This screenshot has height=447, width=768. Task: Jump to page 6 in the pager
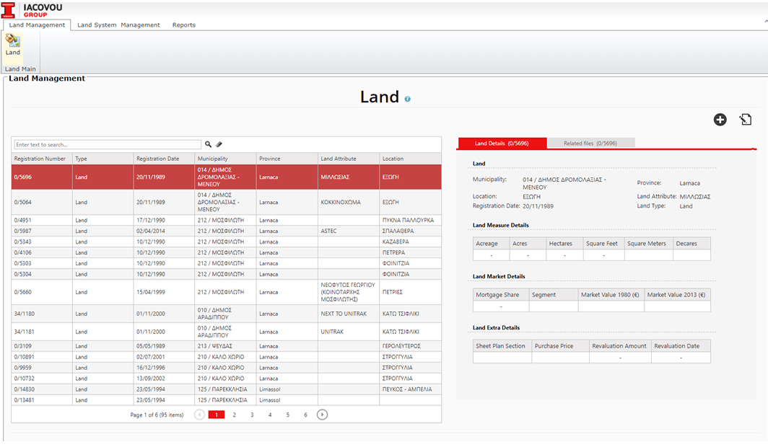coord(305,415)
